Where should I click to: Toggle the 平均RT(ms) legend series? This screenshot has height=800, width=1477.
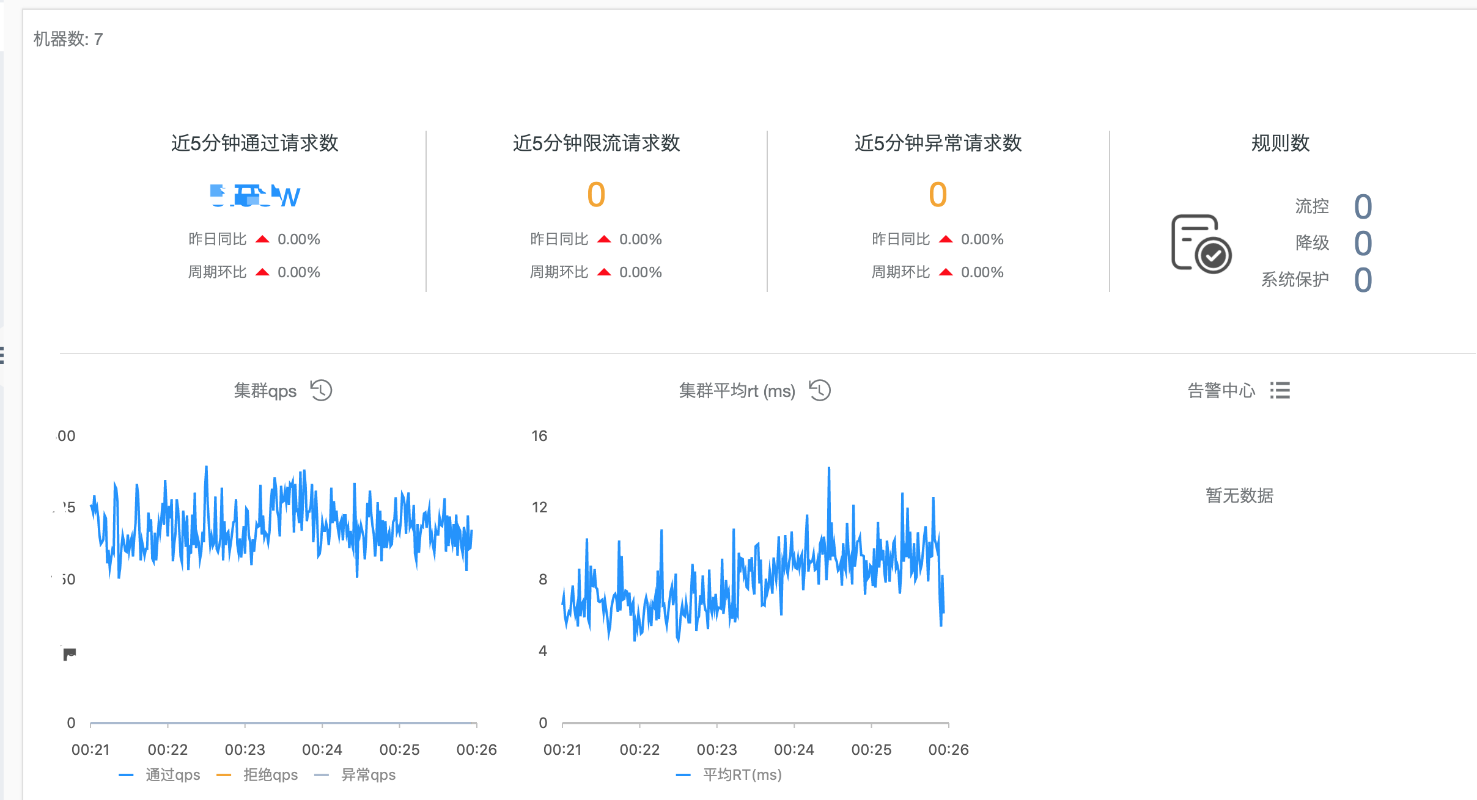729,775
